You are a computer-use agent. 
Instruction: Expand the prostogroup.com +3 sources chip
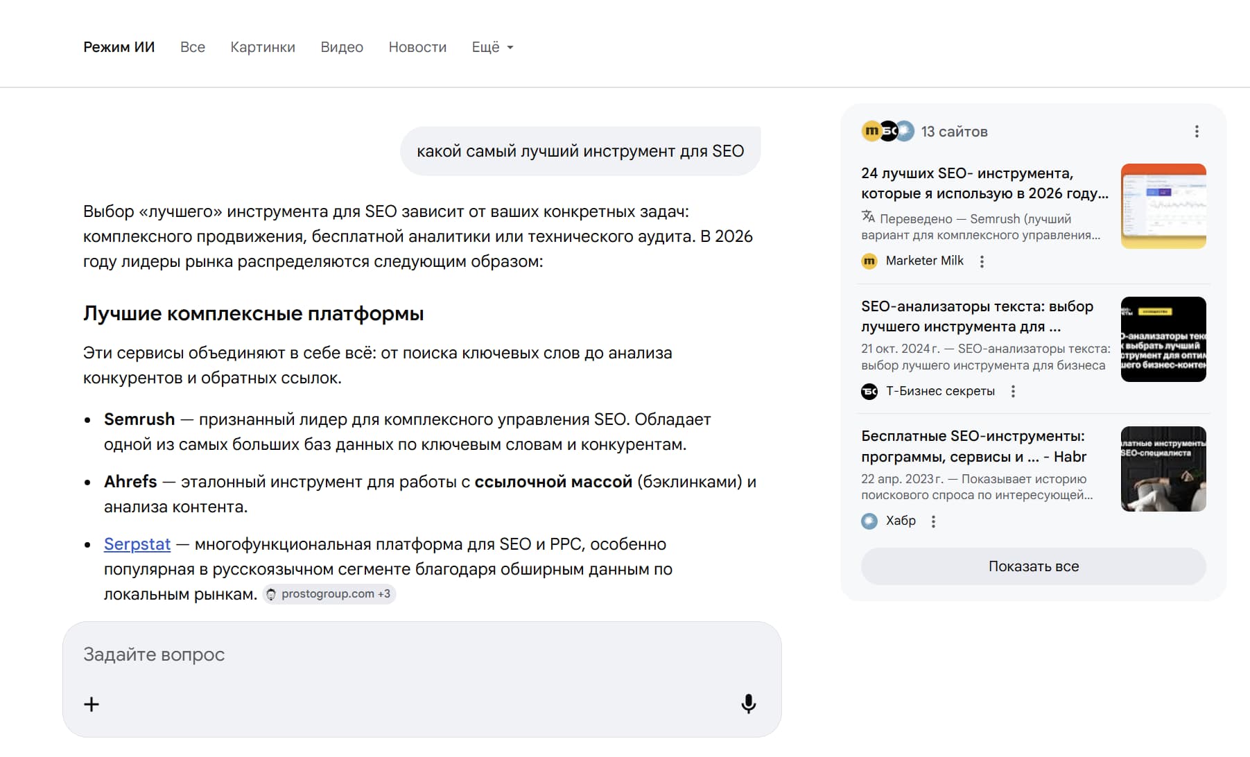[329, 594]
